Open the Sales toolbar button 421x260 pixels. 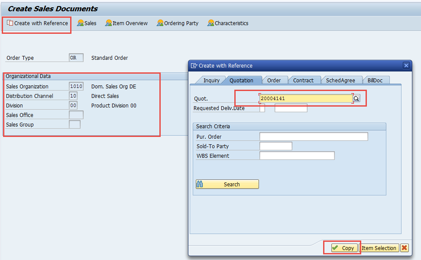(87, 23)
